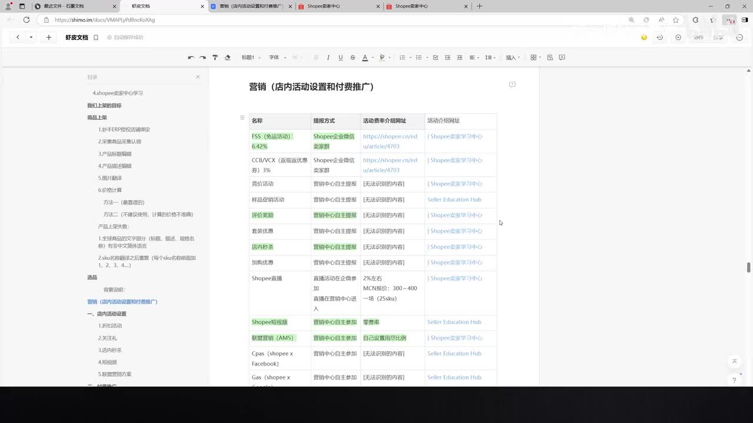Open the font size 16 dropdown
Image resolution: width=753 pixels, height=423 pixels.
click(298, 58)
